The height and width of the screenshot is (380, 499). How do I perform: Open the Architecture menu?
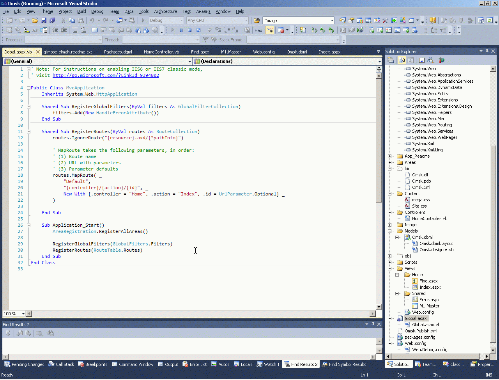[x=165, y=11]
